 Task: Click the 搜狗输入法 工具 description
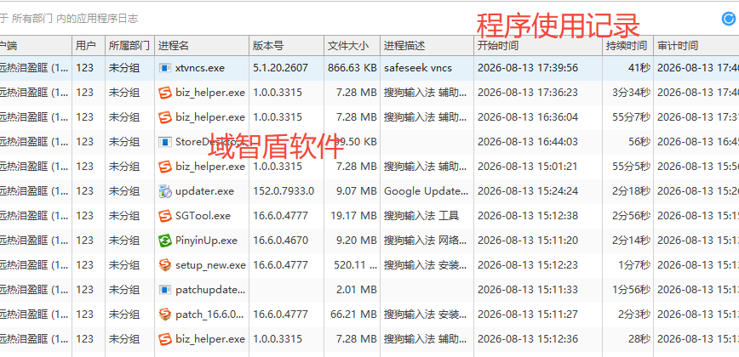point(421,216)
